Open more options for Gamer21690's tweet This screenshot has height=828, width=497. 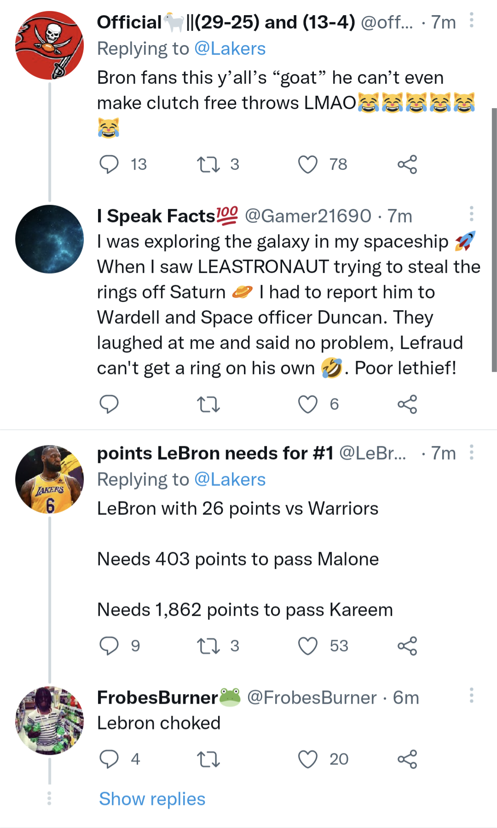coord(471,213)
